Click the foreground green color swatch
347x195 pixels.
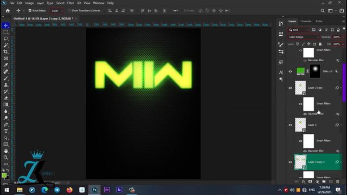coord(4,175)
